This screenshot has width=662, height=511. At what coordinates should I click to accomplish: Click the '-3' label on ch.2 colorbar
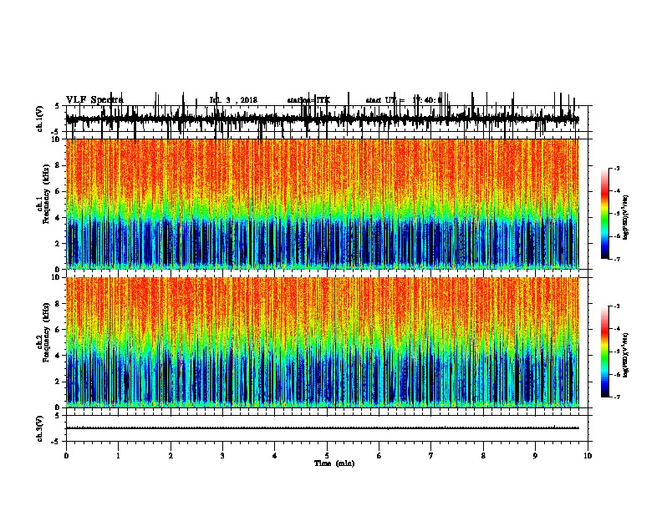point(616,306)
